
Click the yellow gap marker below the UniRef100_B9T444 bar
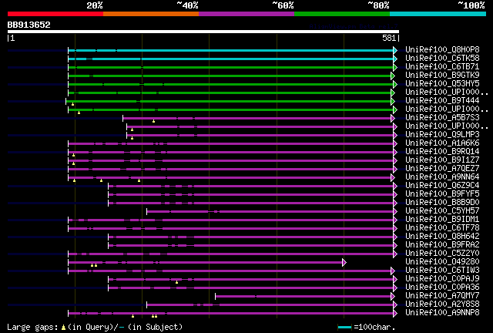click(72, 104)
